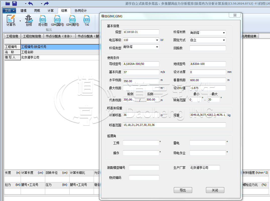Expand the undo history dropdown arrow
This screenshot has height=201, width=270.
tap(26, 4)
